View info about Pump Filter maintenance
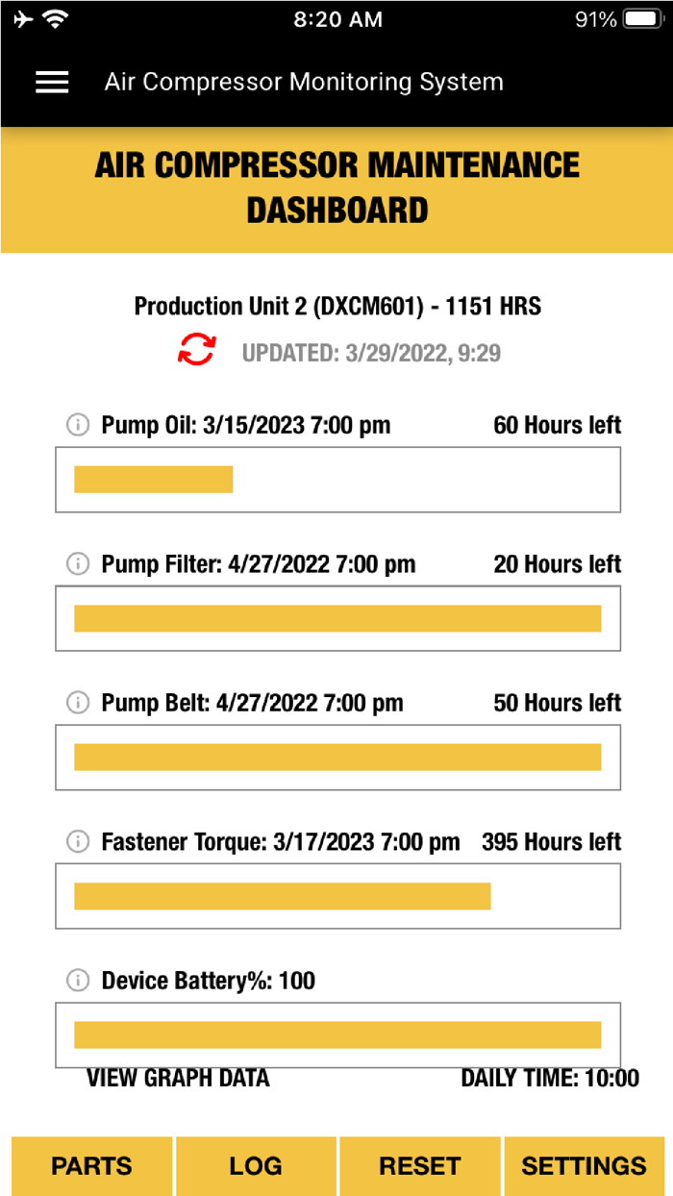 (77, 563)
